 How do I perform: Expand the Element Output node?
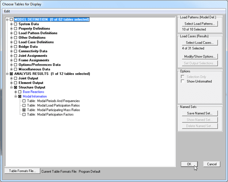11,83
